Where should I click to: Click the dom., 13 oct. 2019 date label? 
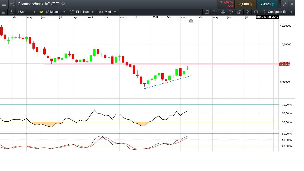267,17
